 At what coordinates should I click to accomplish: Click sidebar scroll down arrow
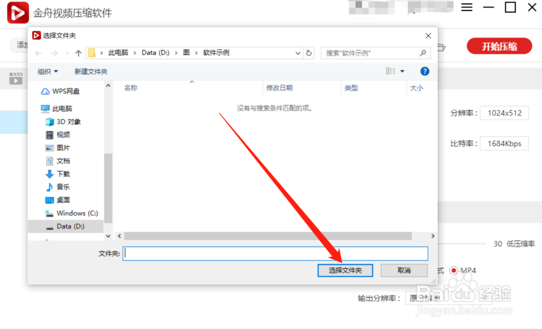108,236
